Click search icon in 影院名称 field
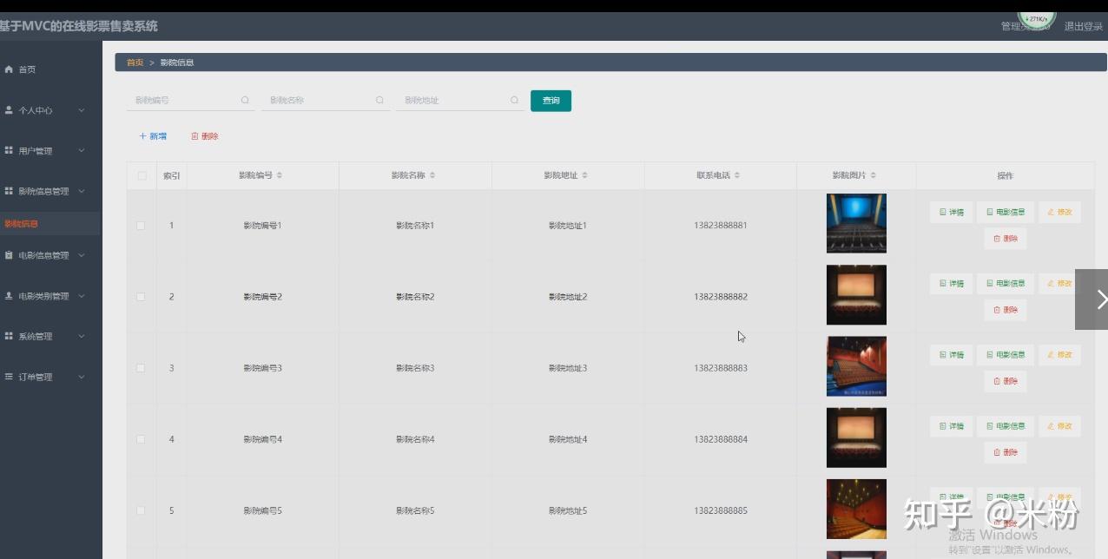Image resolution: width=1108 pixels, height=559 pixels. 379,101
